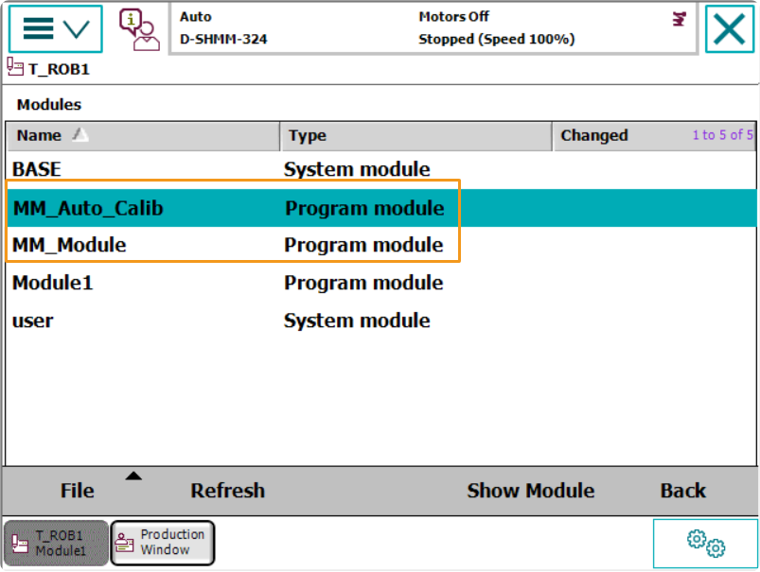The width and height of the screenshot is (760, 572).
Task: Expand the File menu arrow
Action: (133, 477)
